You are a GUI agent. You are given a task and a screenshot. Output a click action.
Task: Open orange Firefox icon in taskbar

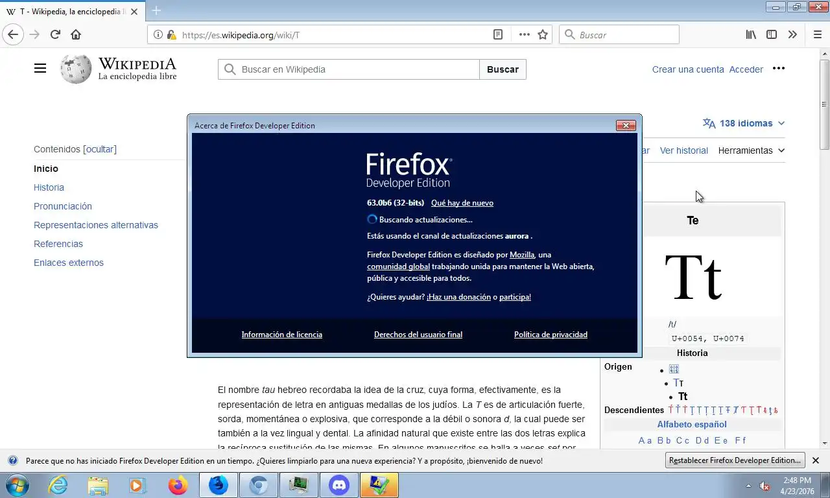(178, 485)
